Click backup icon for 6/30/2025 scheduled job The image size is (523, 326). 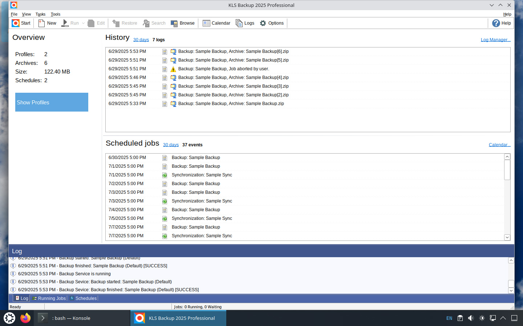[x=165, y=158]
